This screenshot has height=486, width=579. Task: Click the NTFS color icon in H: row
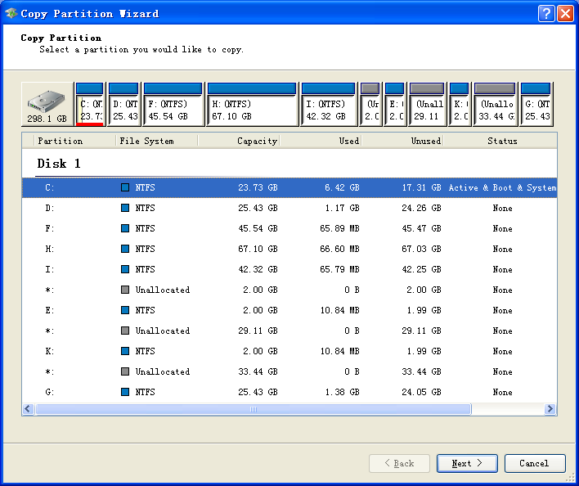pyautogui.click(x=125, y=249)
